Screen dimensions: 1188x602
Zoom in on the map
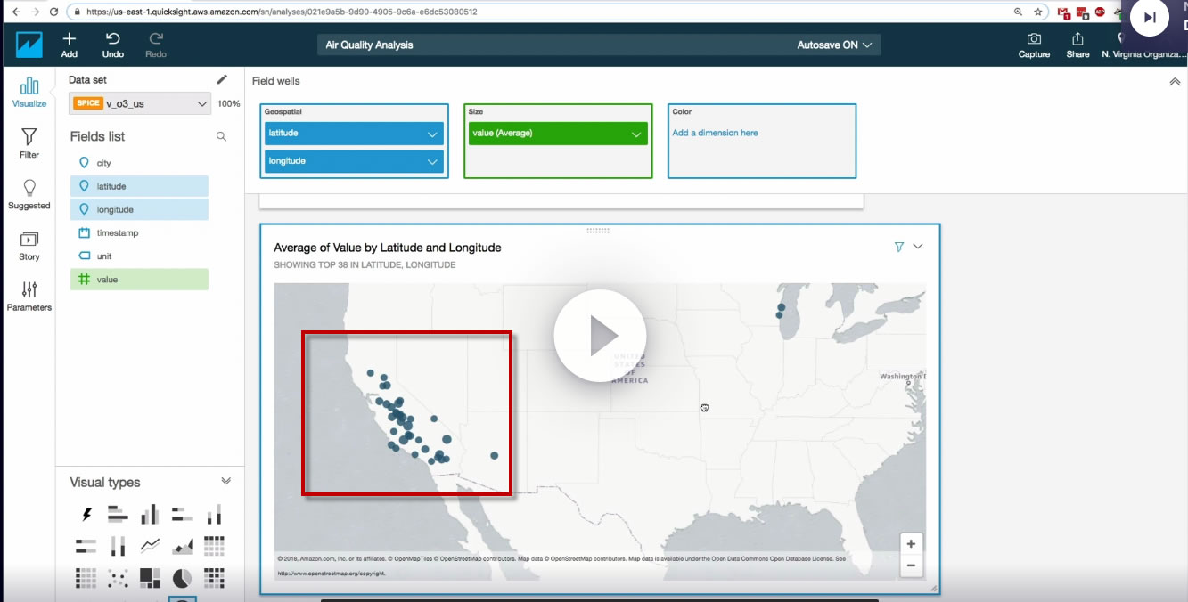coord(910,543)
